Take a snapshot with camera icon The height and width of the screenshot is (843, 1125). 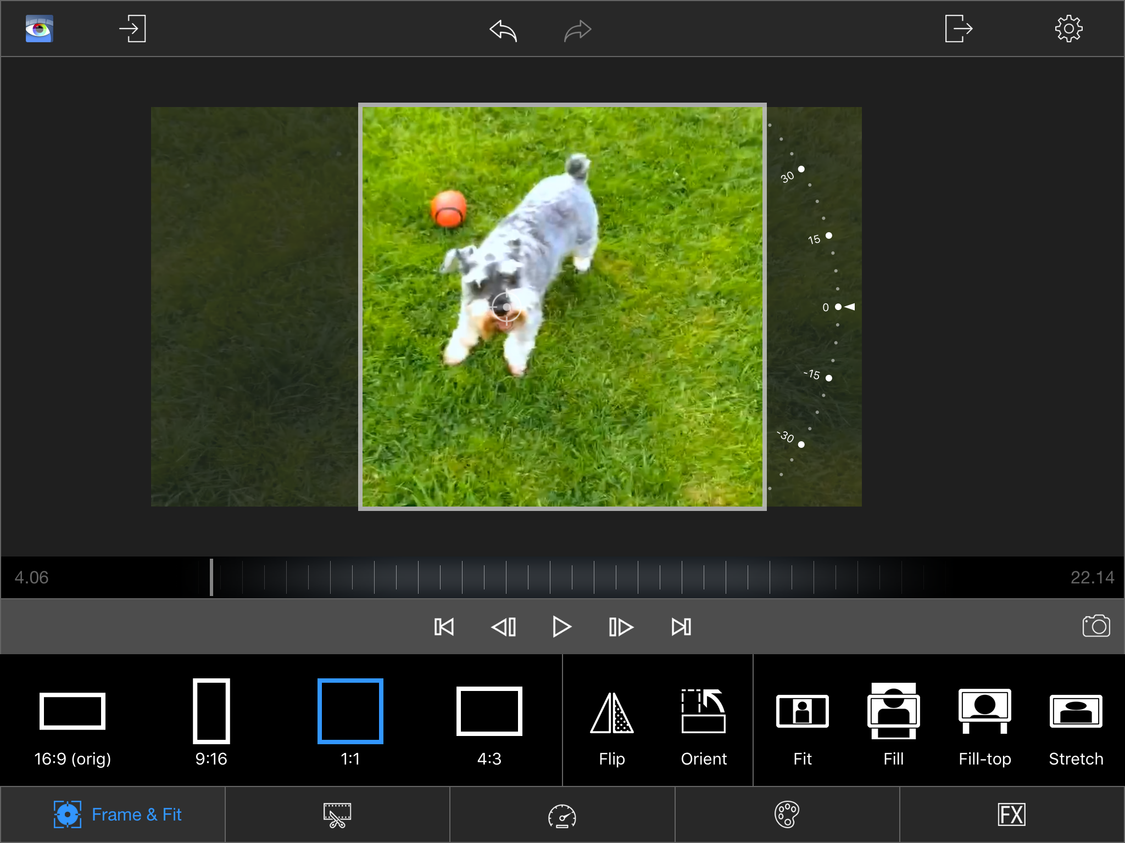pyautogui.click(x=1096, y=626)
